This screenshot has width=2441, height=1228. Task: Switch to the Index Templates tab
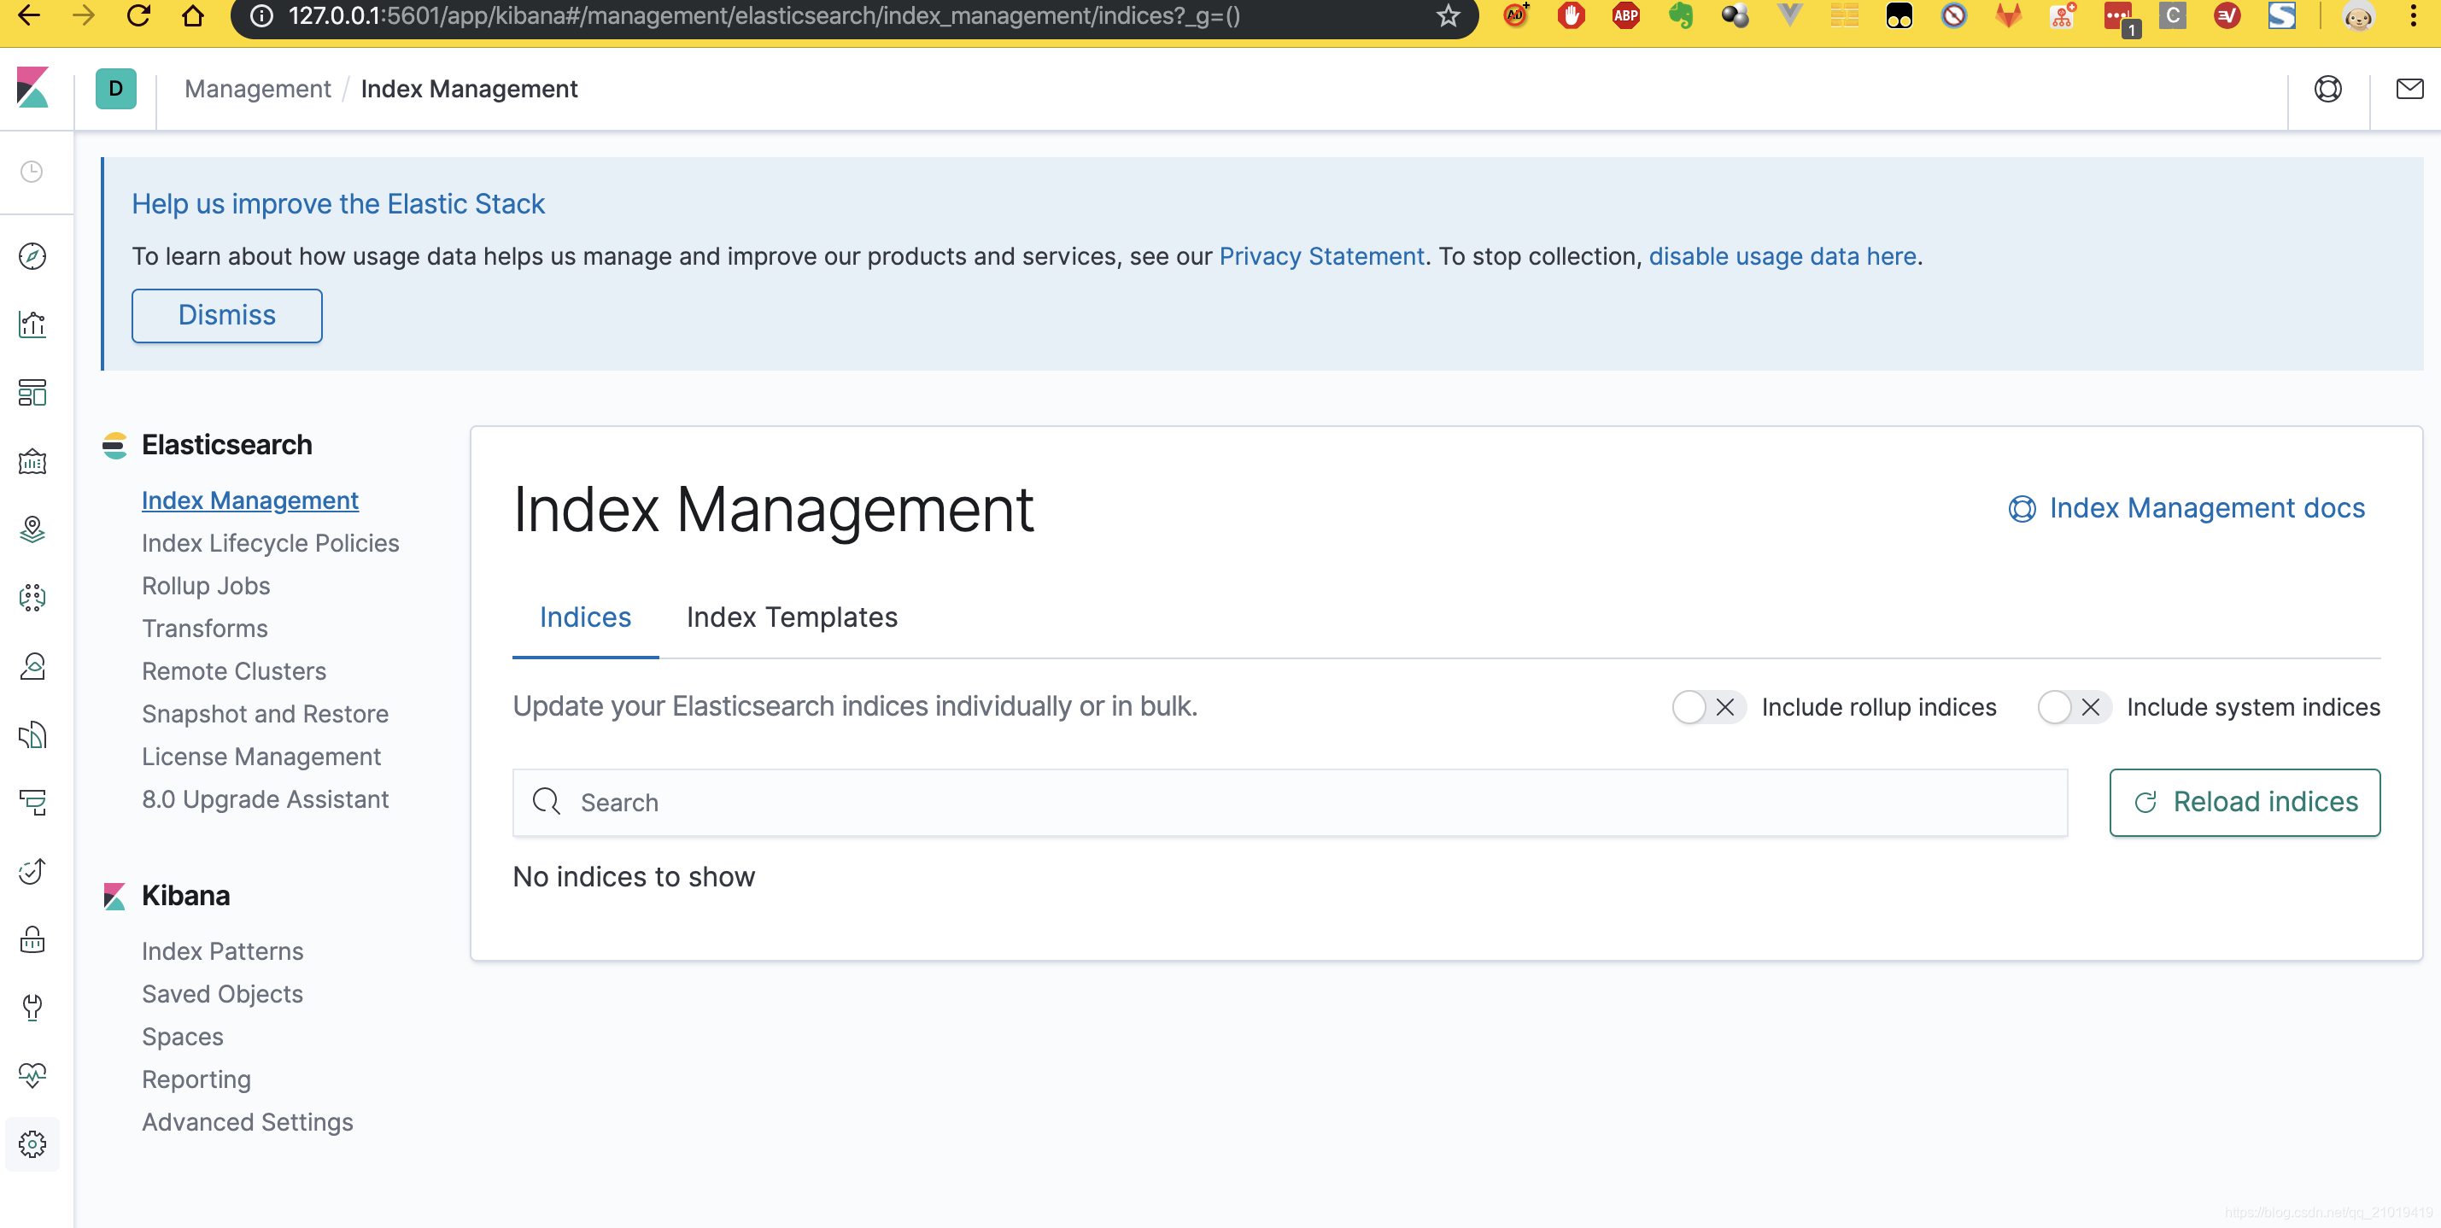click(x=791, y=617)
